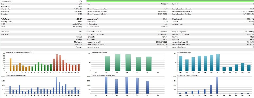Click 'Balance Drawdown Maximal' label
This screenshot has height=98, width=254.
click(97, 12)
